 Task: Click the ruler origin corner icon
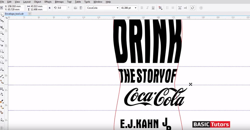(x=6, y=18)
